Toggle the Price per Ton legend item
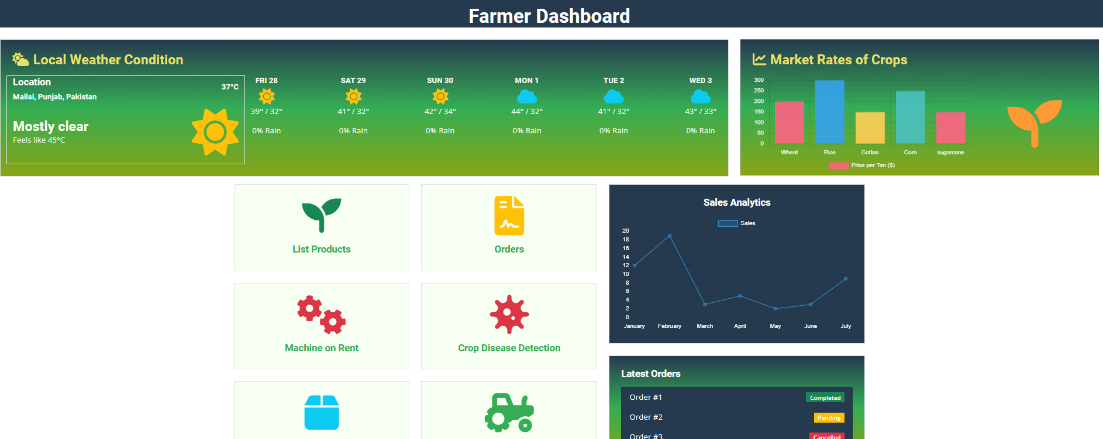 coord(861,165)
